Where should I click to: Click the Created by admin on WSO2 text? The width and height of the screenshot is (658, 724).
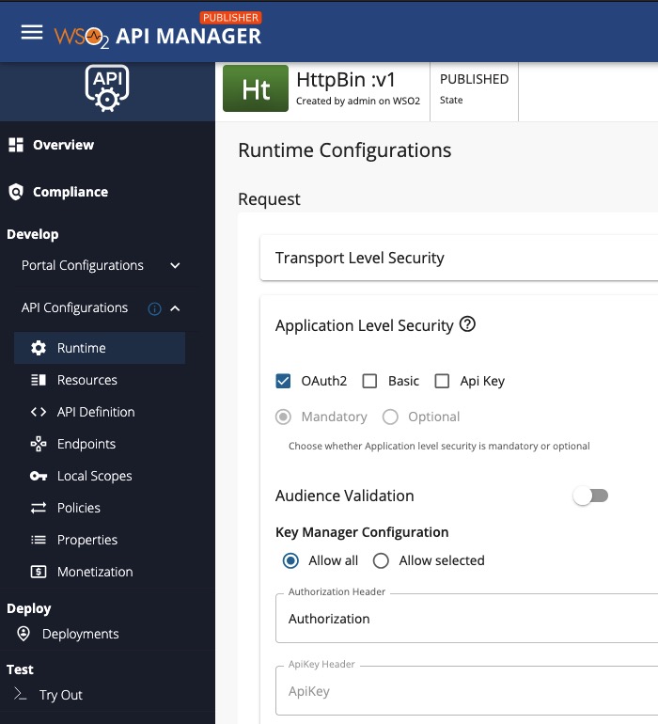point(358,102)
